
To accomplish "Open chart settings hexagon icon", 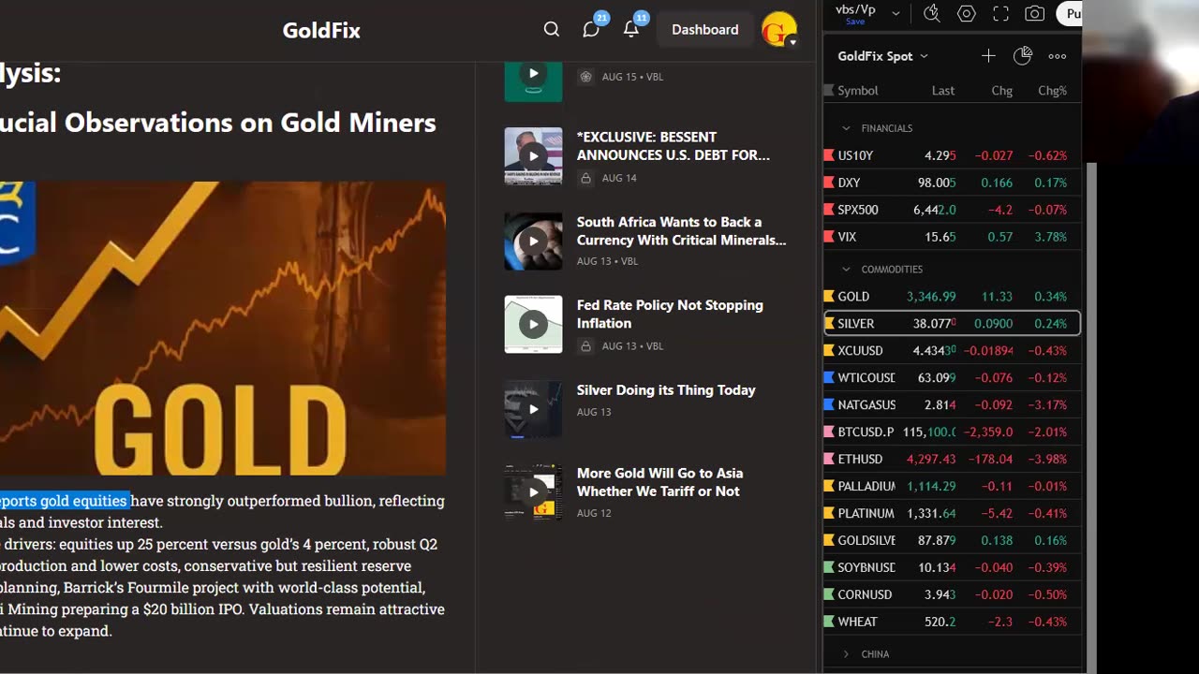I will (x=967, y=13).
